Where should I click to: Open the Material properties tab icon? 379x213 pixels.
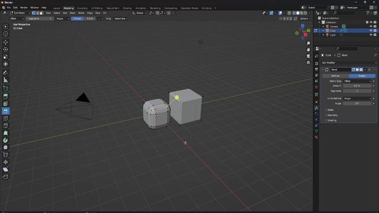[x=316, y=137]
